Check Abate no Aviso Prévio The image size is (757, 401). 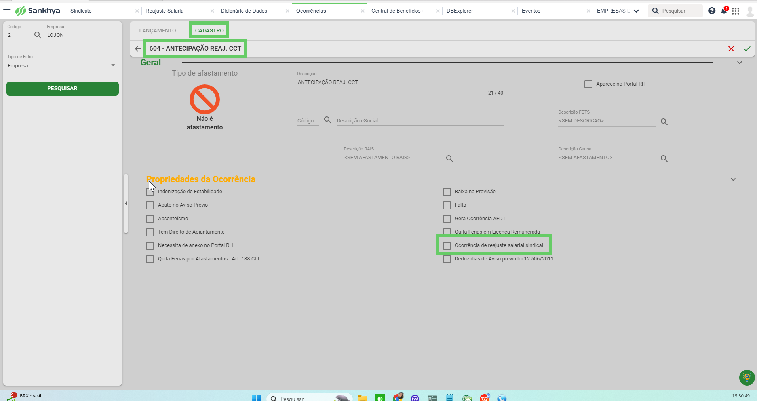150,205
